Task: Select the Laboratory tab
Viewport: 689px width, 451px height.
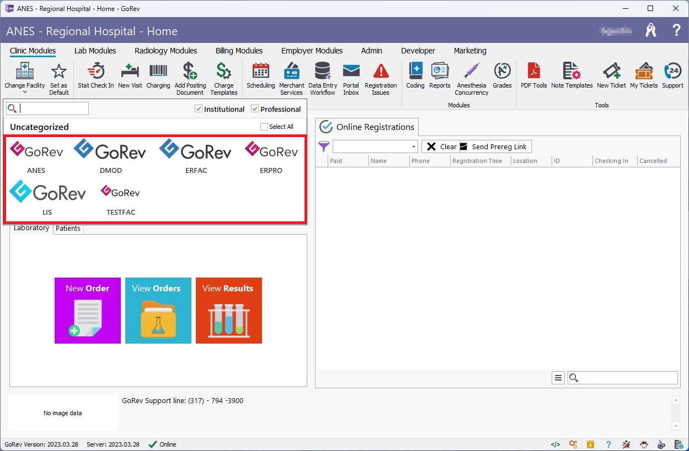Action: pyautogui.click(x=31, y=228)
